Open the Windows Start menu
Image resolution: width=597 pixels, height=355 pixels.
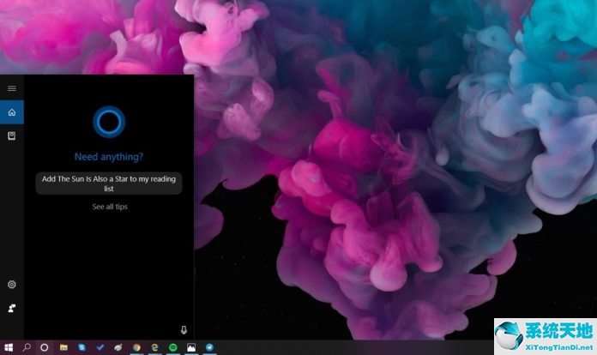click(9, 347)
